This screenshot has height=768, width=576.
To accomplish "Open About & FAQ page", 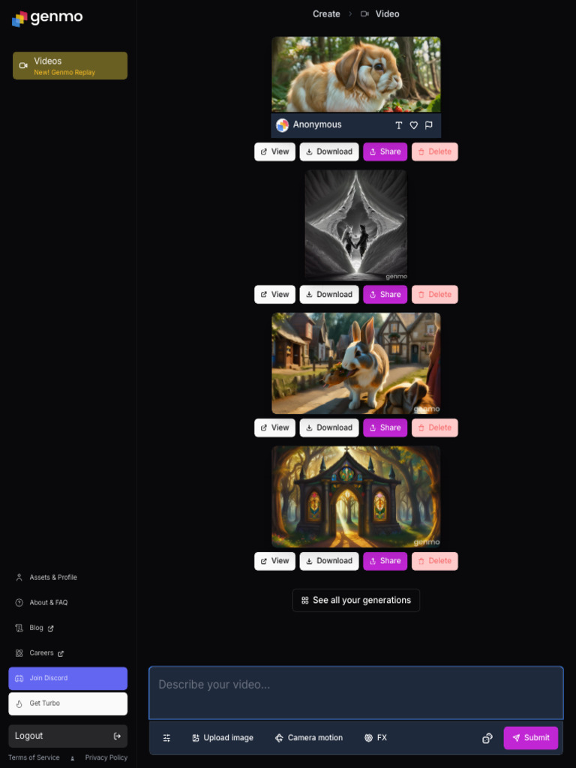I will [42, 602].
